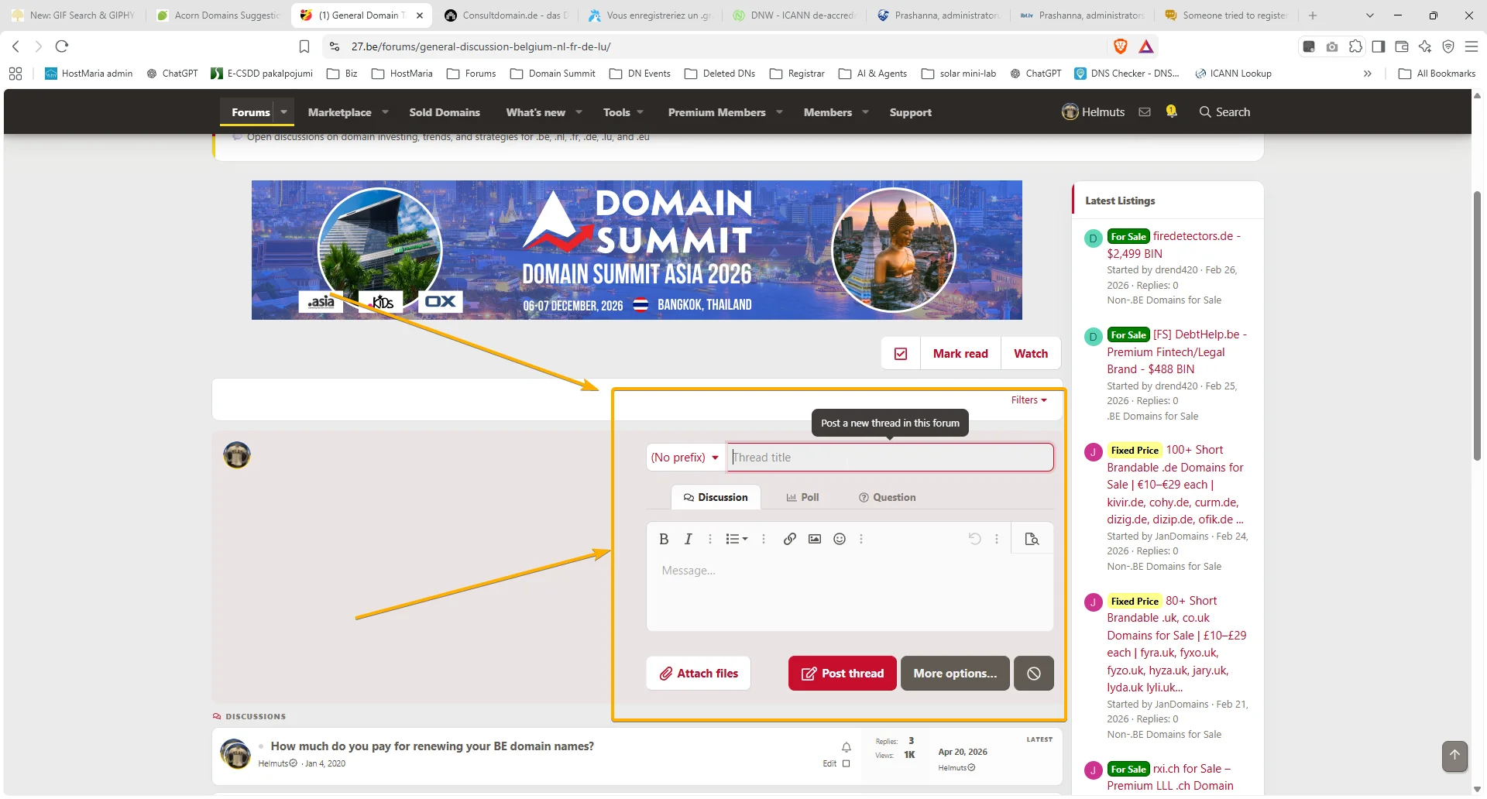The image size is (1487, 799).
Task: Expand the Members dropdown arrow
Action: (x=865, y=112)
